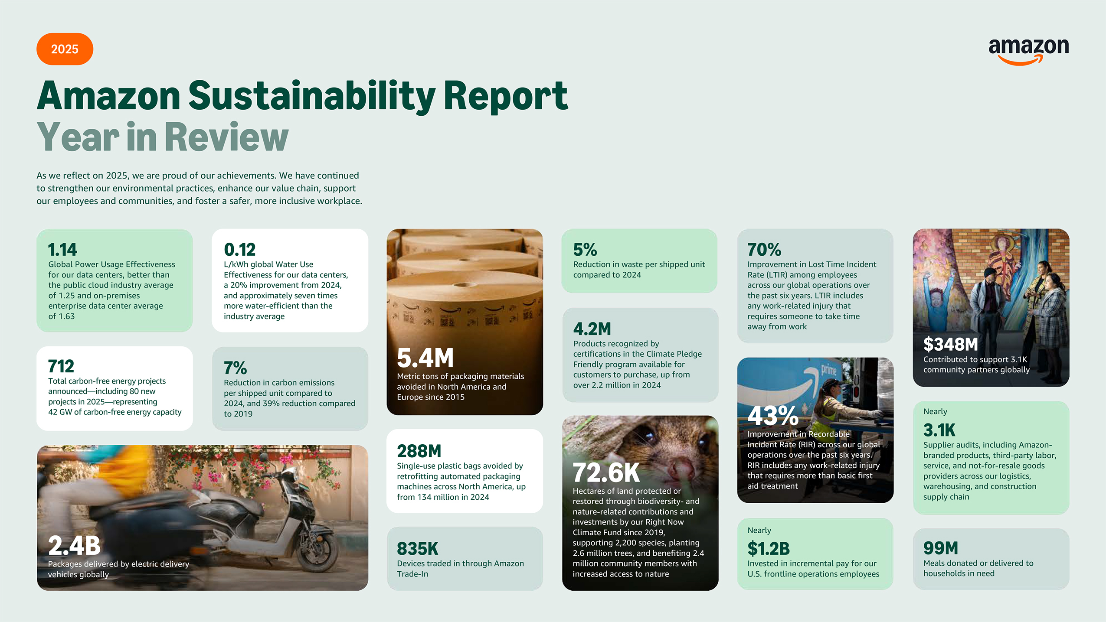
Task: Click 'Improvement in Lost Time Incident Rate' description
Action: pos(812,295)
